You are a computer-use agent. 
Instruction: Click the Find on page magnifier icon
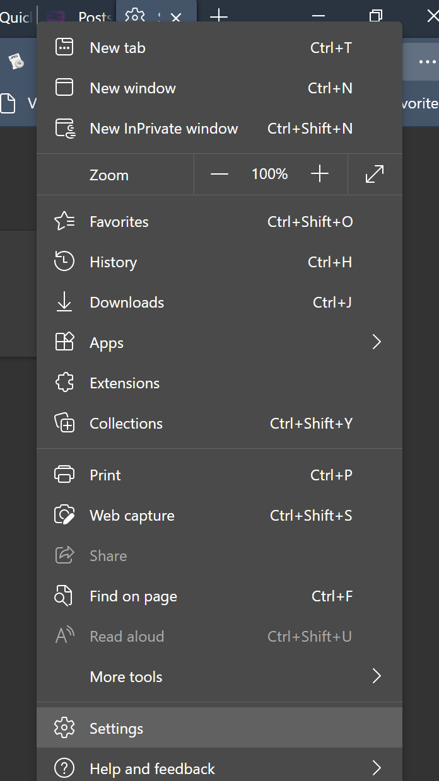click(x=64, y=596)
